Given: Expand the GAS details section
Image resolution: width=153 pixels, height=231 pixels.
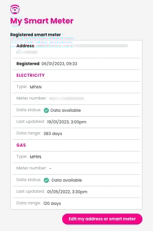Looking at the screenshot, I should point(21,145).
